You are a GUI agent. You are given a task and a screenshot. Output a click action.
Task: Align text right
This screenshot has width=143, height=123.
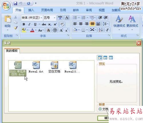coord(87,24)
